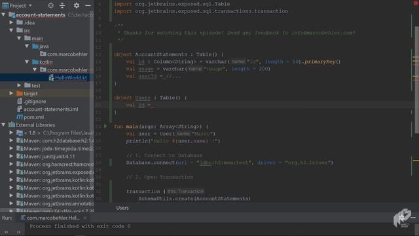
Task: Expand the test folder
Action: point(19,85)
